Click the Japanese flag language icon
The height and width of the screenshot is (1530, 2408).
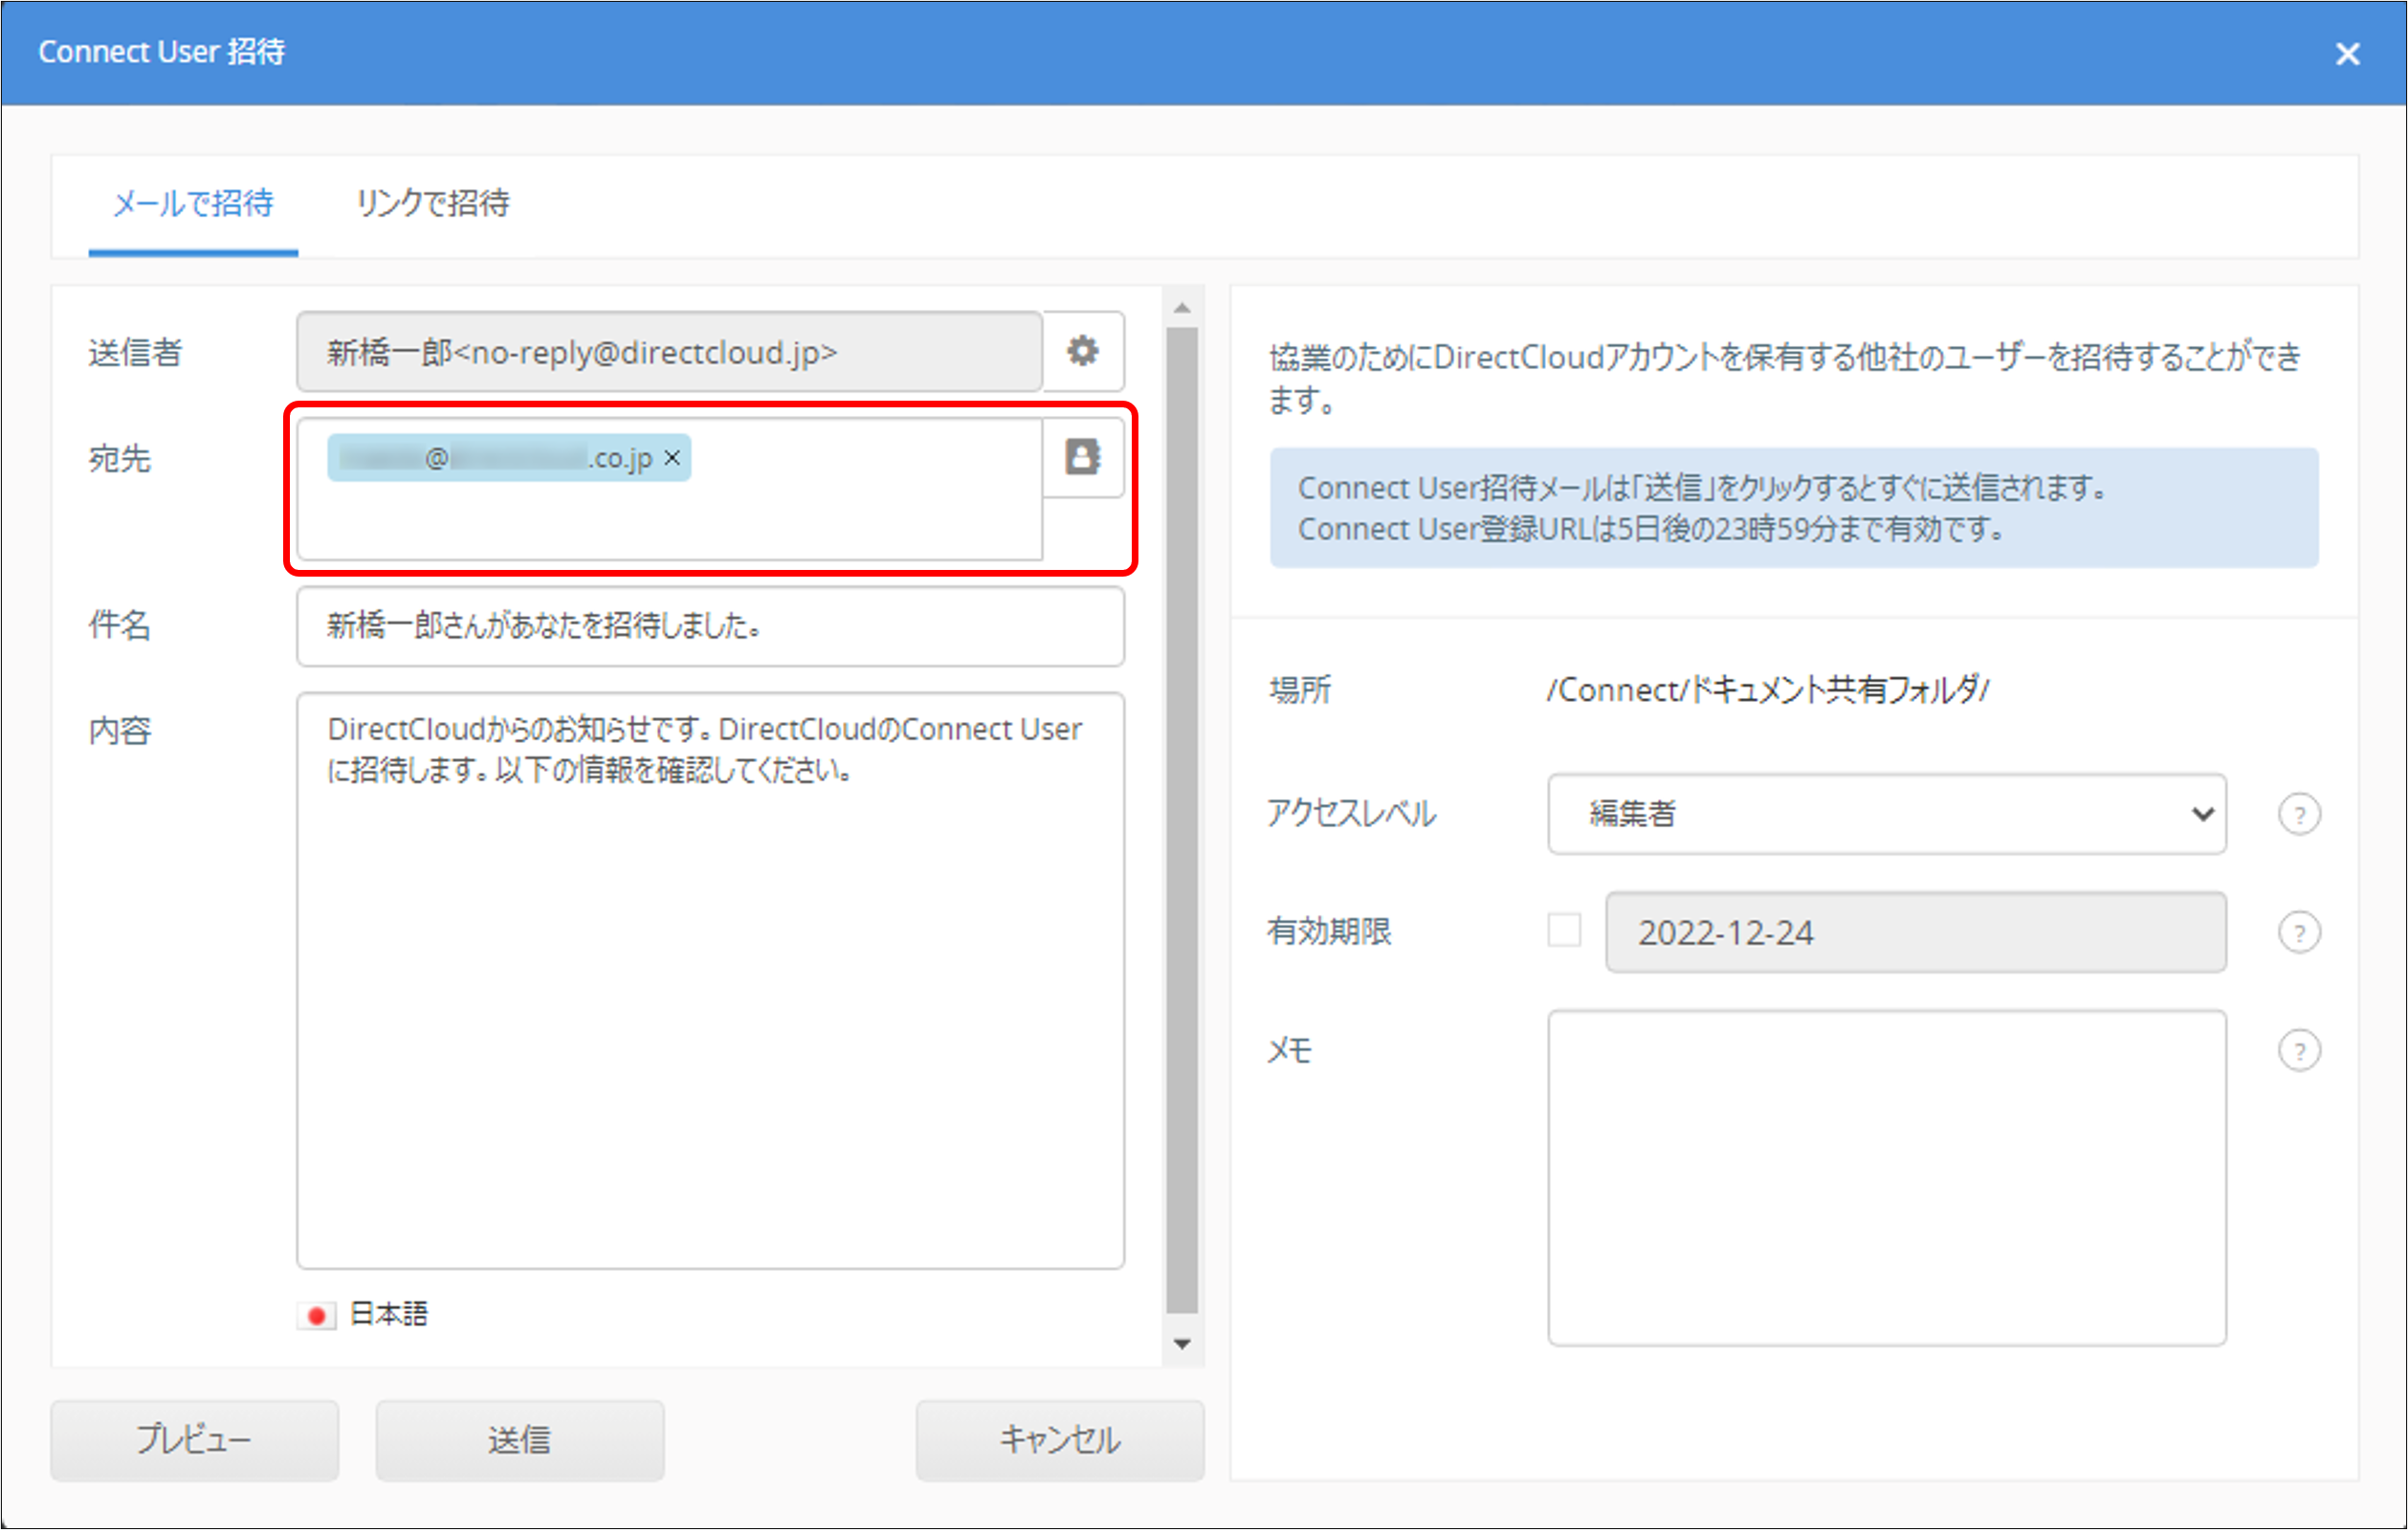point(317,1315)
